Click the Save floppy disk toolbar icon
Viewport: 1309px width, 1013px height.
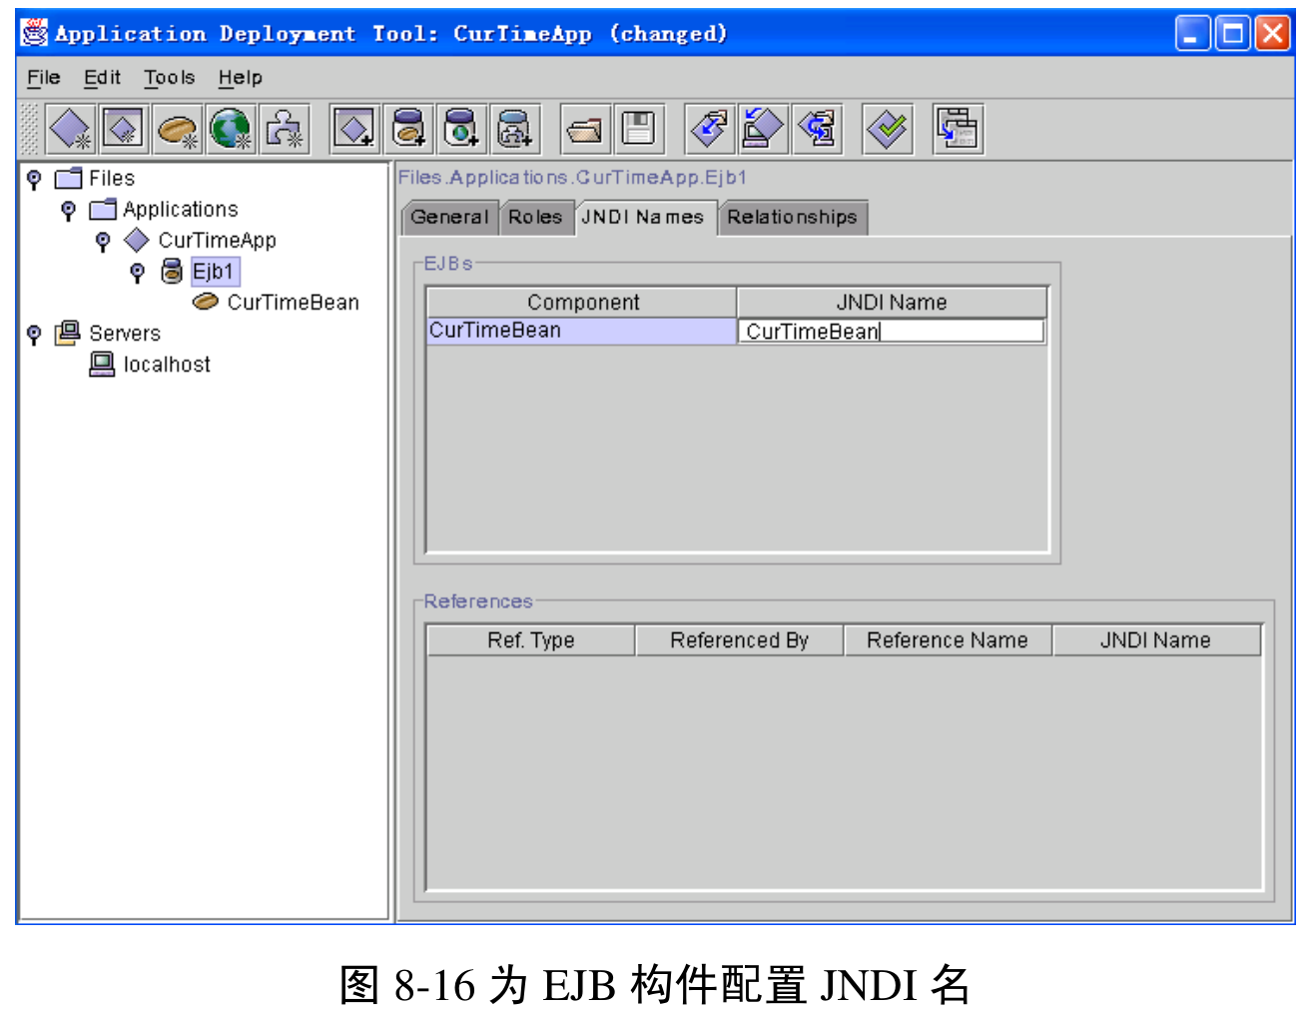pos(639,129)
